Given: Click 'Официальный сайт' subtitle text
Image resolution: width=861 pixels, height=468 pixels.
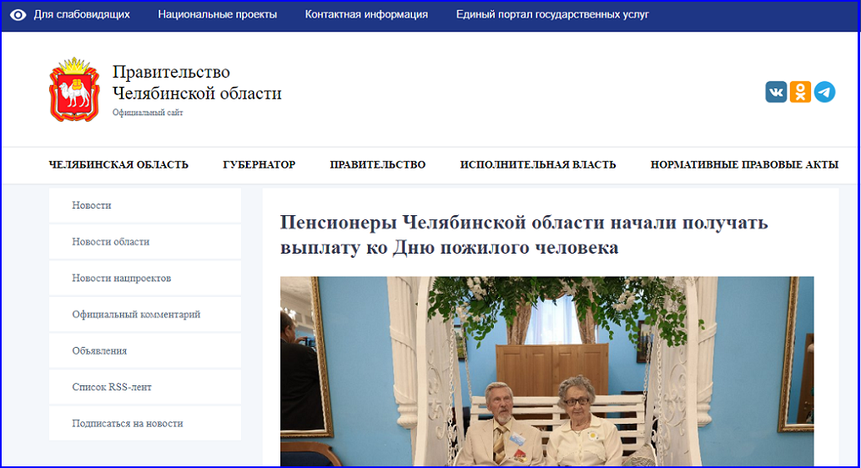Looking at the screenshot, I should pos(148,113).
